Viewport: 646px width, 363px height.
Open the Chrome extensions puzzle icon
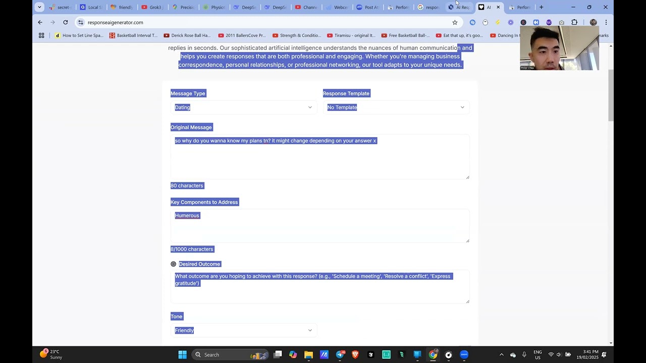574,22
